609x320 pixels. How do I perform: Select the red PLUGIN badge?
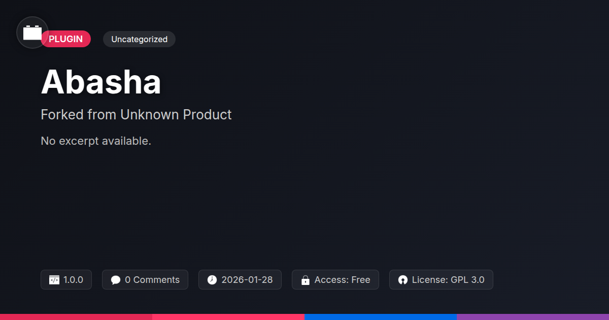66,39
